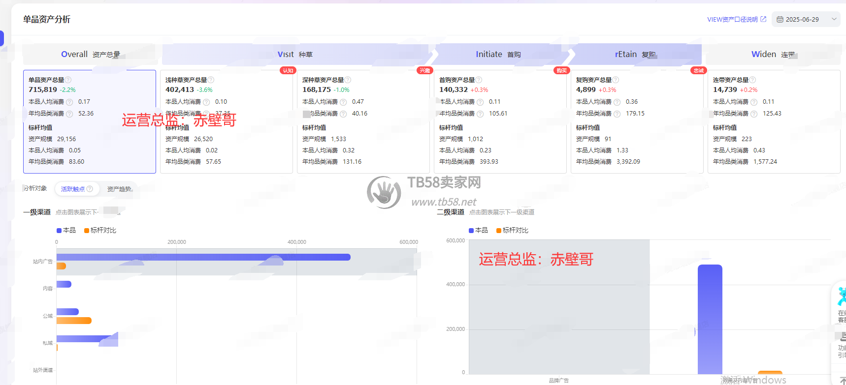Click the tall blue bar in 二级渠道 chart
This screenshot has width=846, height=385.
tap(710, 320)
